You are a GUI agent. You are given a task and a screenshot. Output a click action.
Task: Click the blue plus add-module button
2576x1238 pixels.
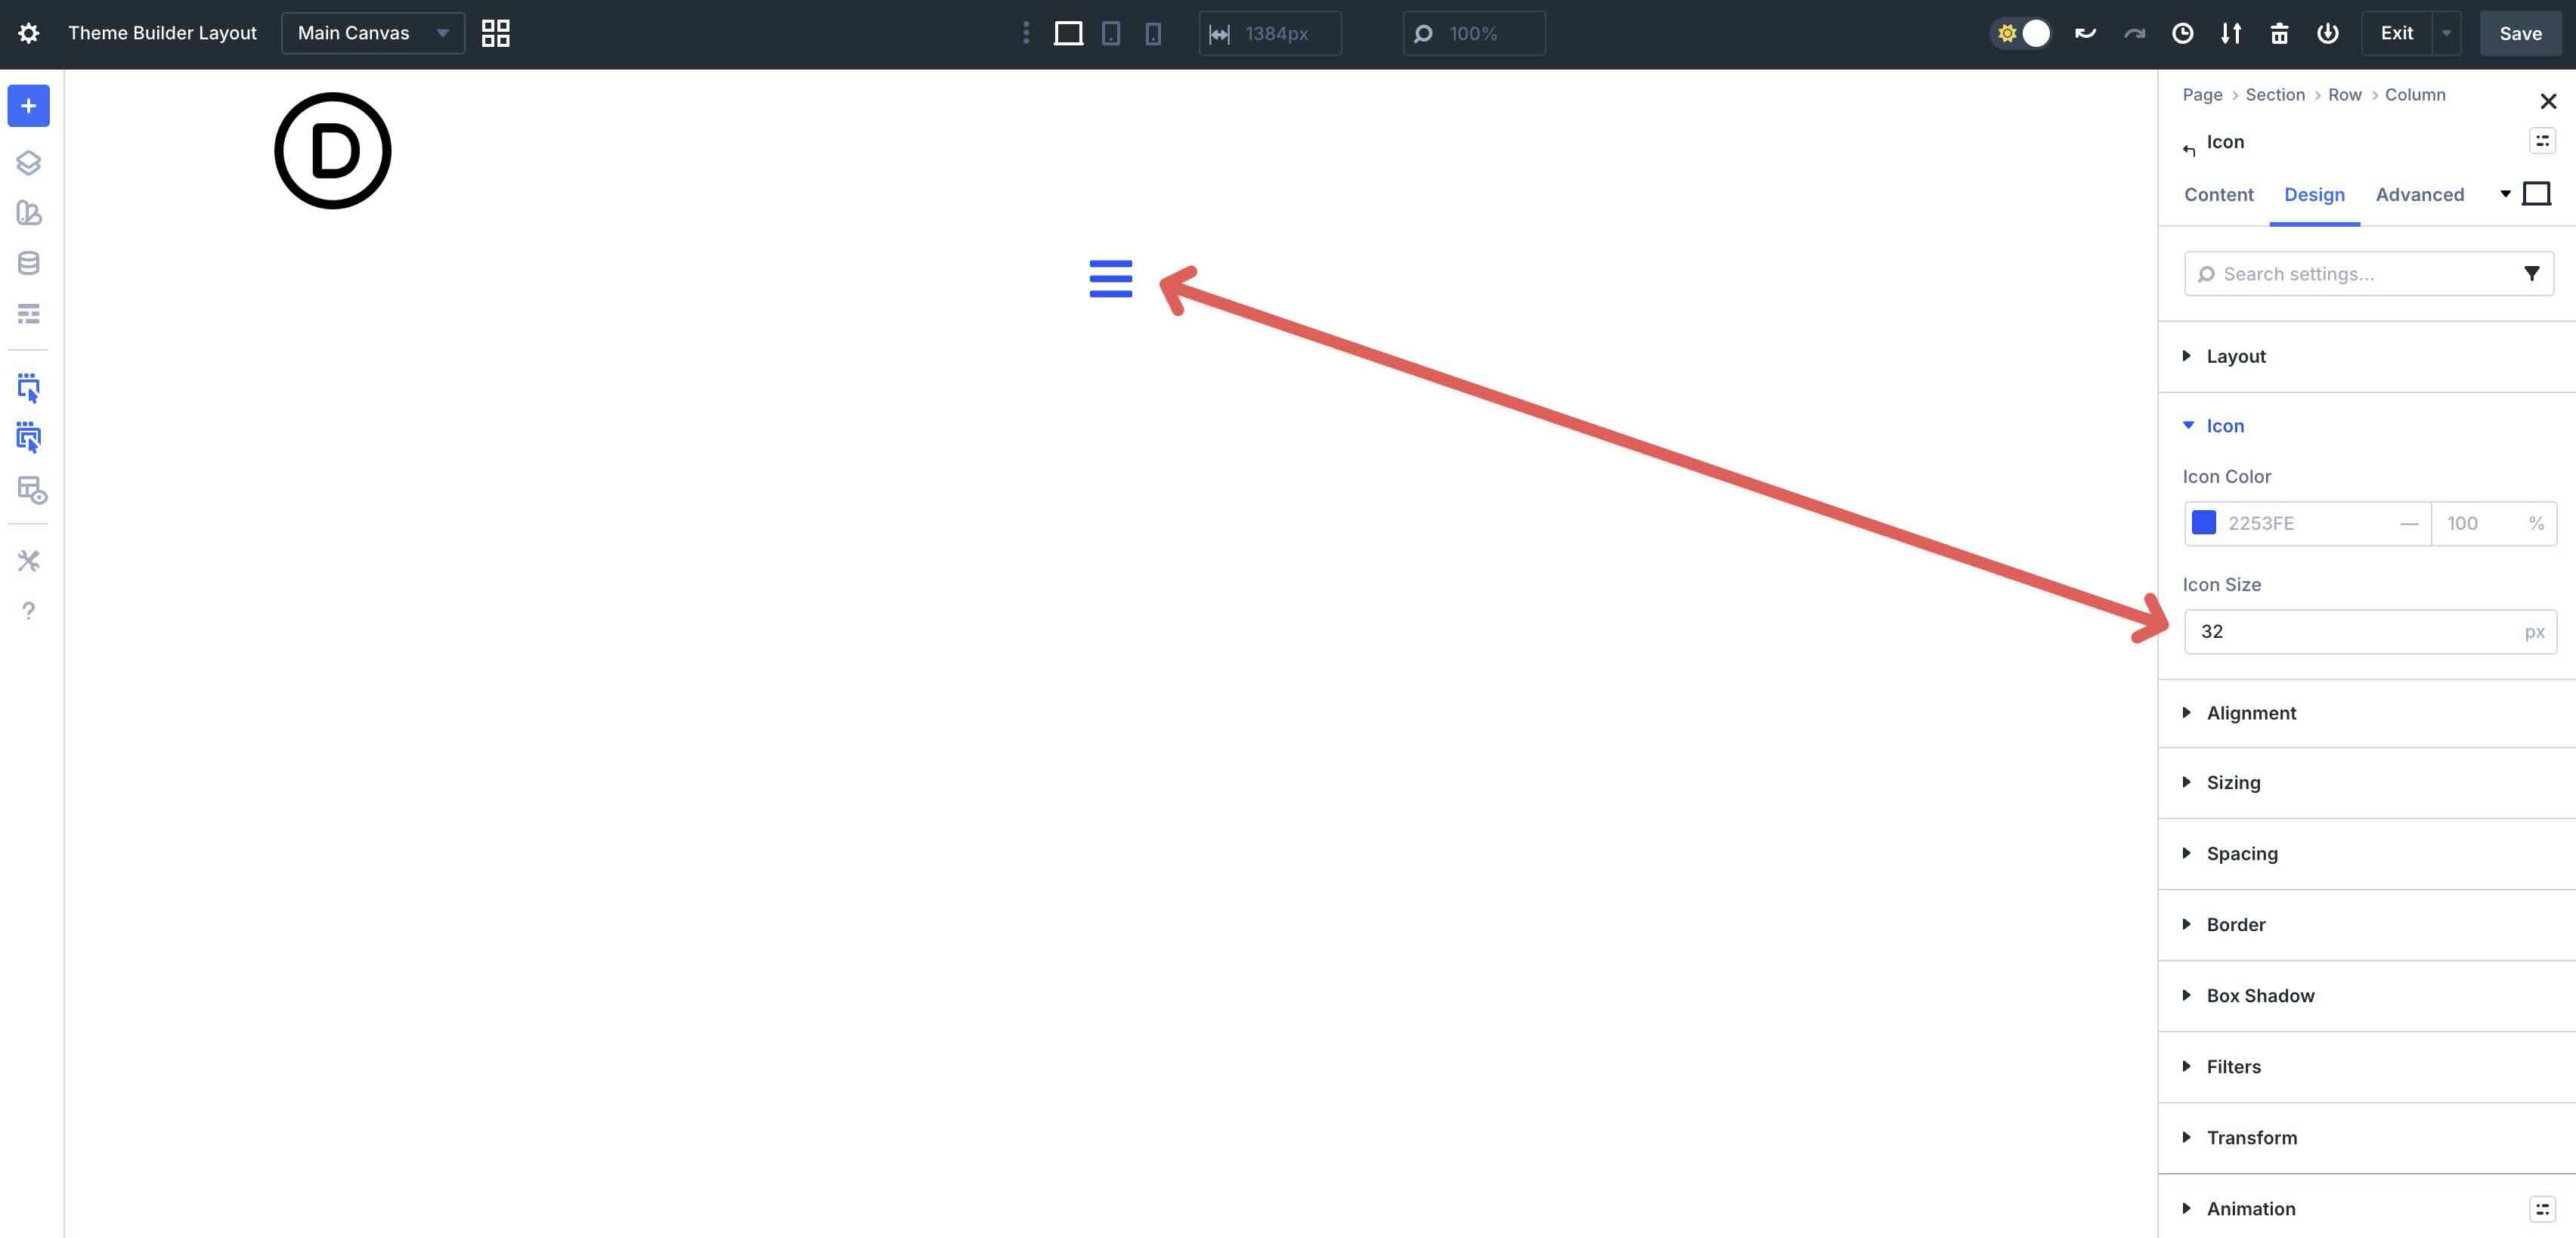[x=28, y=106]
